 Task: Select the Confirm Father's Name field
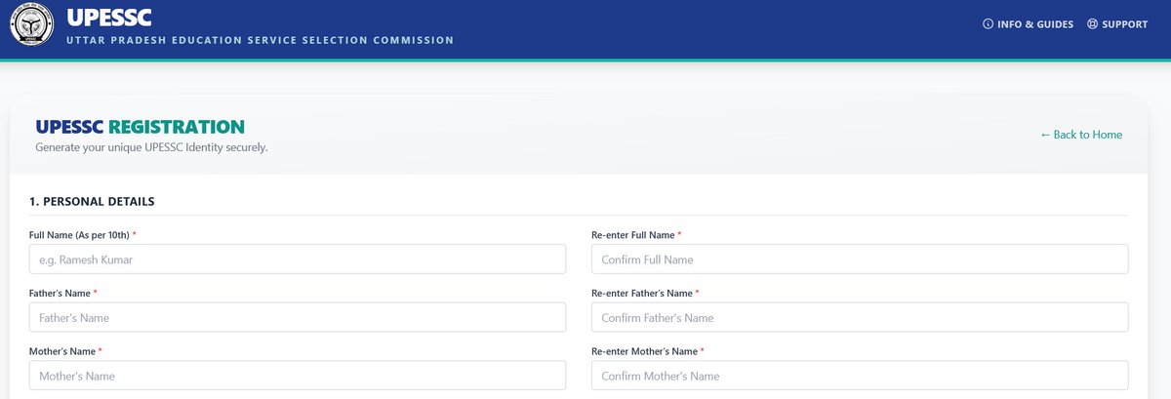860,317
